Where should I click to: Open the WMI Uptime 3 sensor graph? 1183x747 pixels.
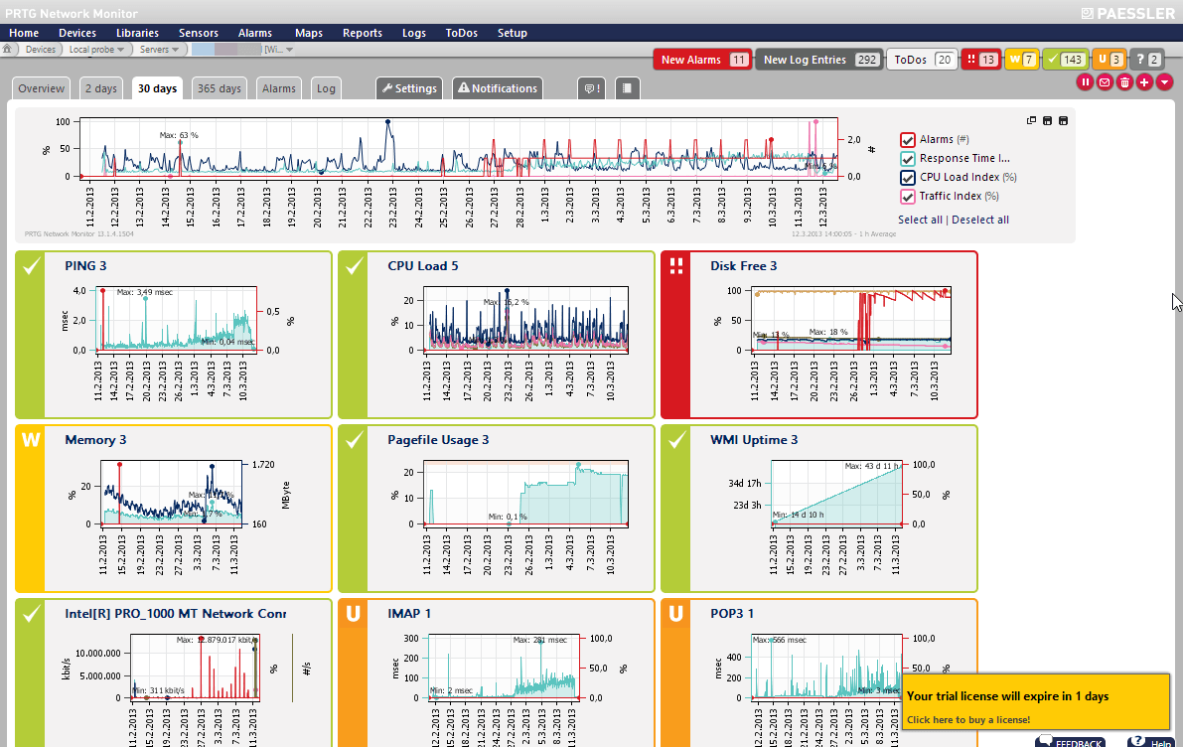[x=836, y=494]
